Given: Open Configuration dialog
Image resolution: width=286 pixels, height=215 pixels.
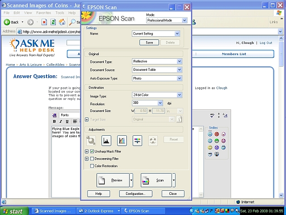Looking at the screenshot, I should (x=136, y=193).
